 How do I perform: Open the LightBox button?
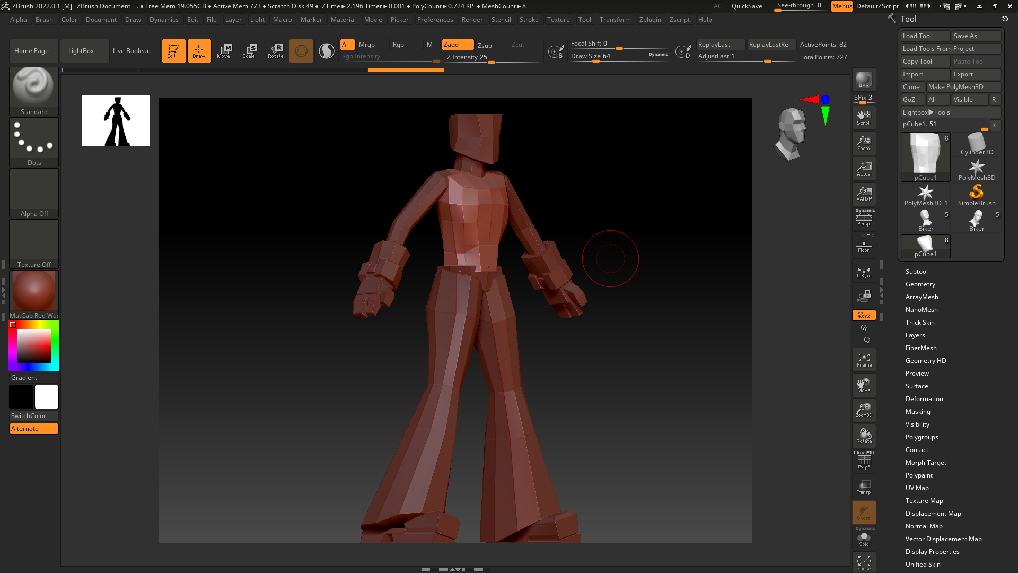click(x=81, y=51)
